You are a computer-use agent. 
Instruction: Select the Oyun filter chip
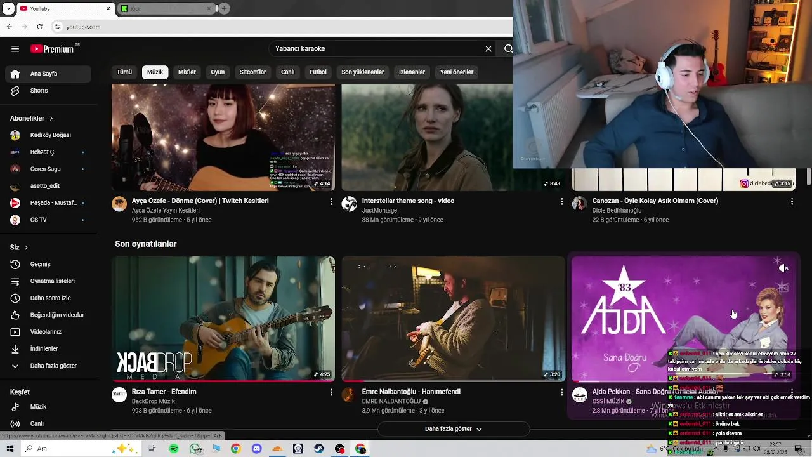[218, 72]
